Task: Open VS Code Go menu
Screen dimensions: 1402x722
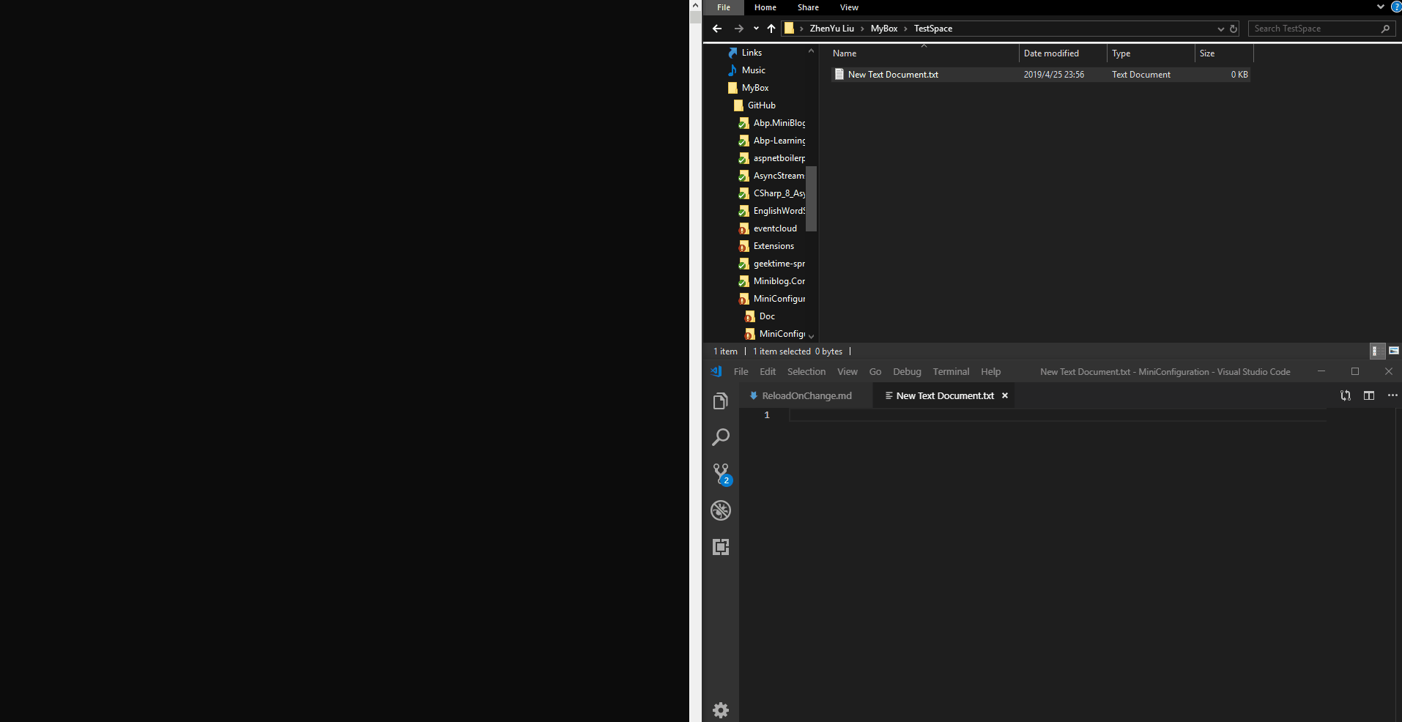Action: (875, 371)
